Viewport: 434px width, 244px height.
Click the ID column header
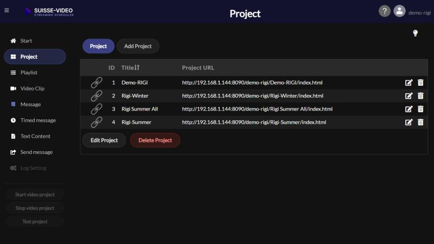pyautogui.click(x=112, y=67)
